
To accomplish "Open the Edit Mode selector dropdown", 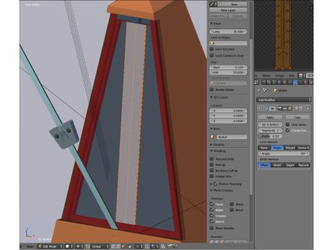I will [50, 247].
